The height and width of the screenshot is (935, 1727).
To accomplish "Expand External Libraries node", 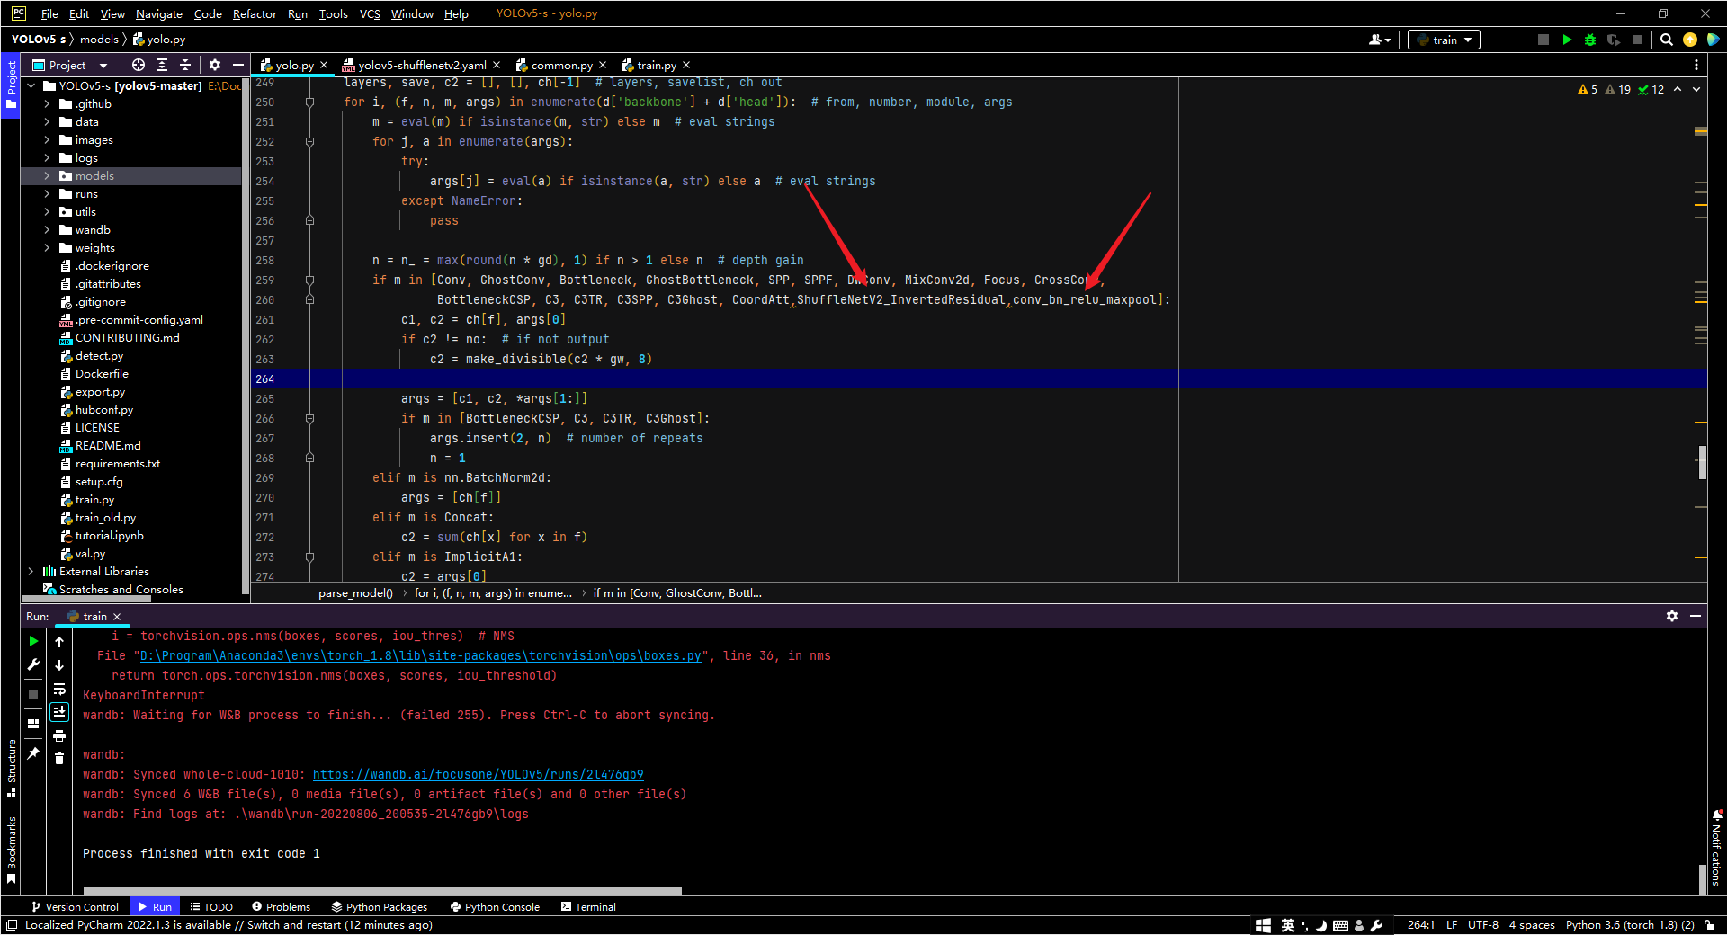I will [31, 572].
